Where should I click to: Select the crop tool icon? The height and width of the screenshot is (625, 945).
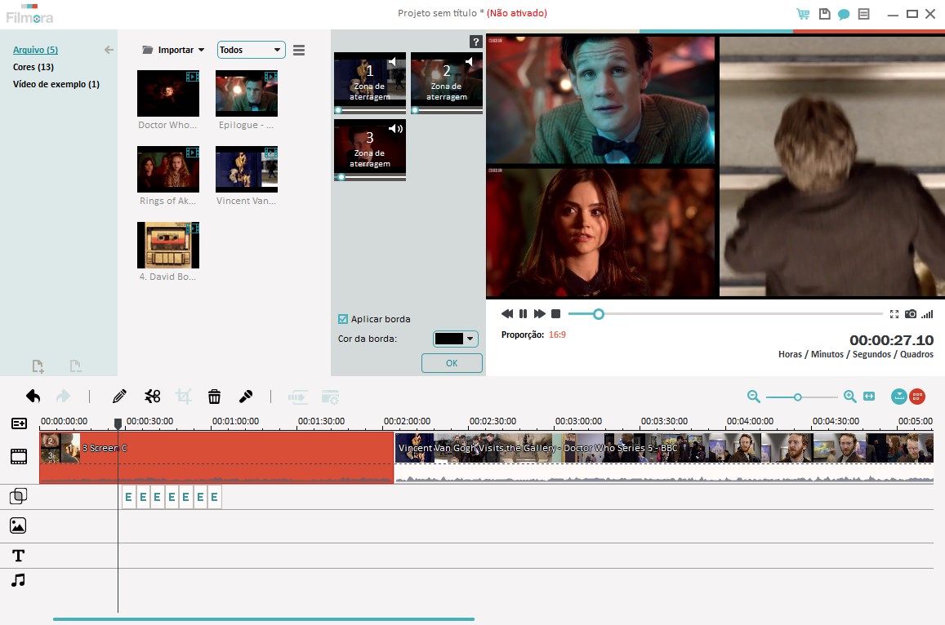click(x=183, y=397)
